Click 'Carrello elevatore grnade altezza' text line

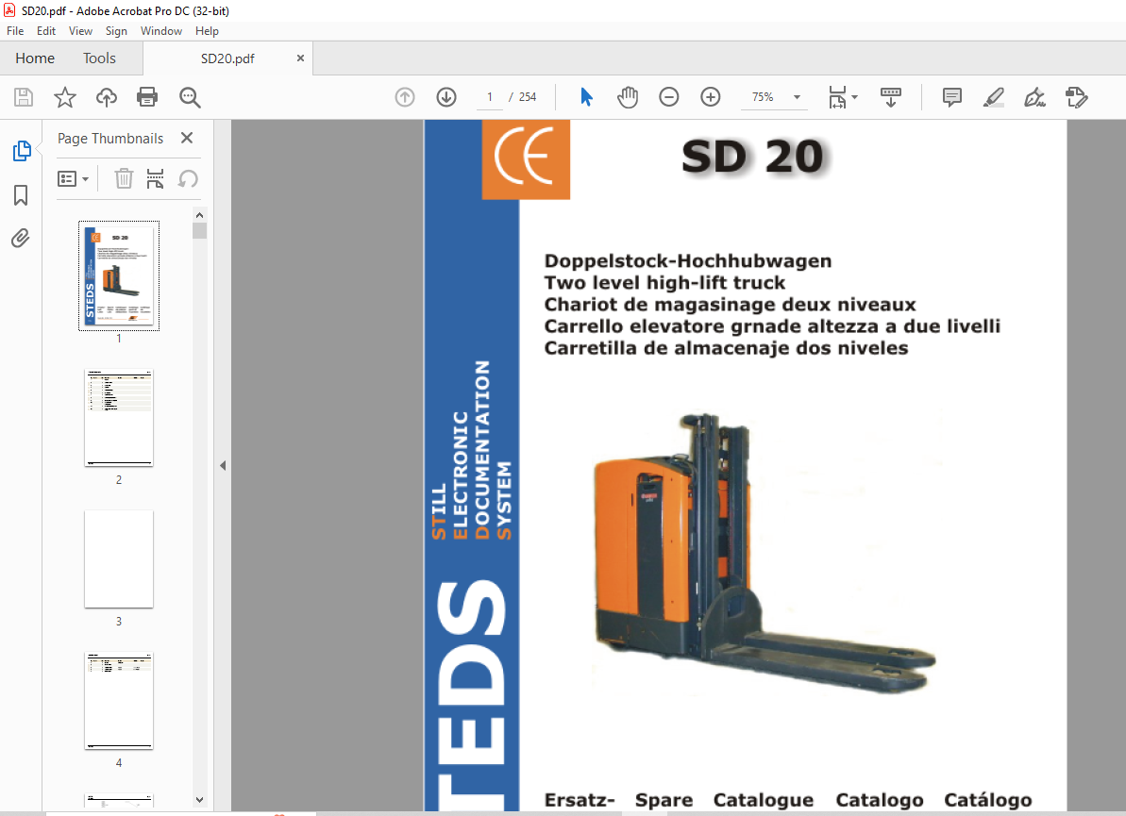point(772,326)
